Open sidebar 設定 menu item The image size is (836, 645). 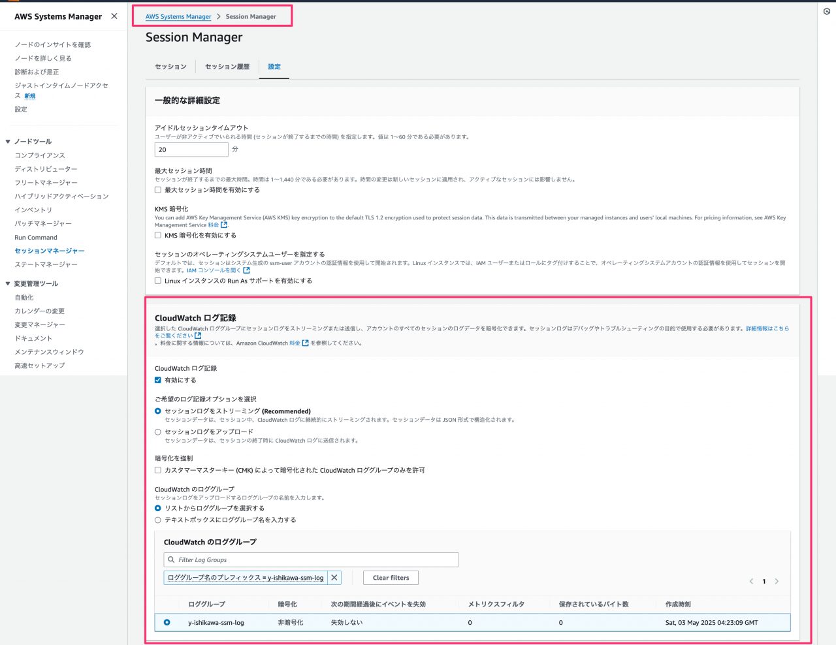tap(21, 110)
